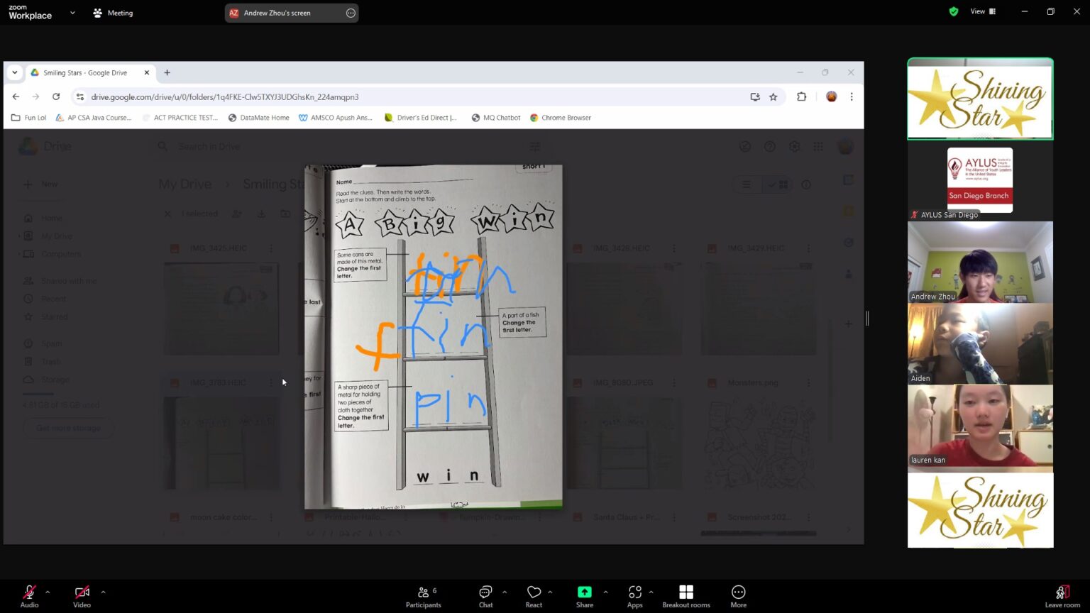The width and height of the screenshot is (1090, 613).
Task: Click dimmed Drive New button
Action: tap(40, 184)
